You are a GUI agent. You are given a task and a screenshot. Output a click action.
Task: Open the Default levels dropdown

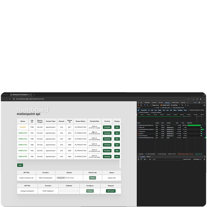[187, 159]
